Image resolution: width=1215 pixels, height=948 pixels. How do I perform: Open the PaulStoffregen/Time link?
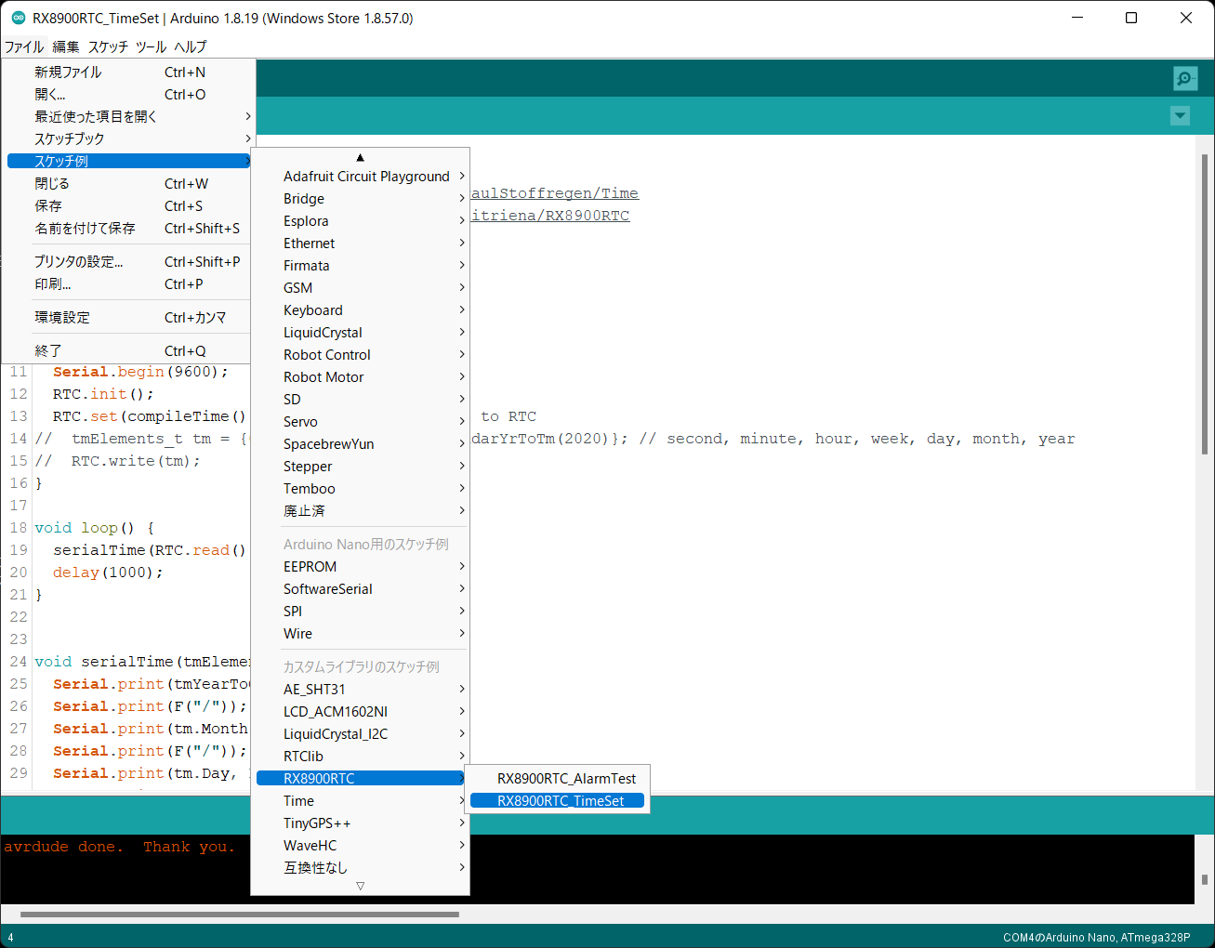pos(555,192)
